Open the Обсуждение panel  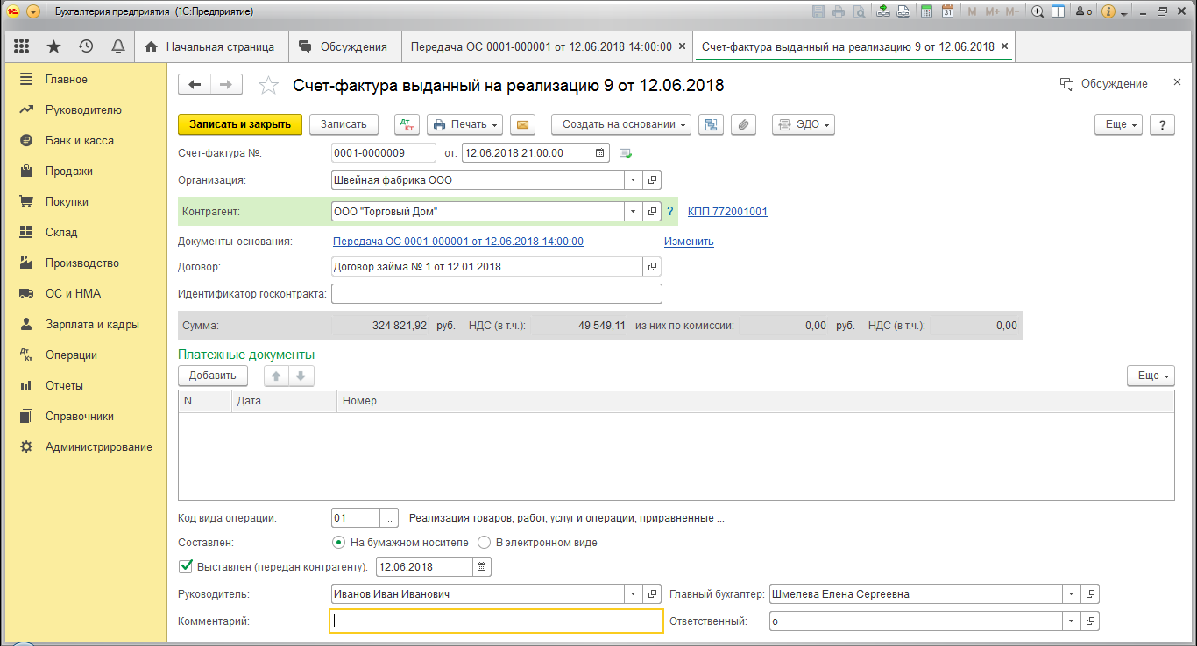(1103, 84)
